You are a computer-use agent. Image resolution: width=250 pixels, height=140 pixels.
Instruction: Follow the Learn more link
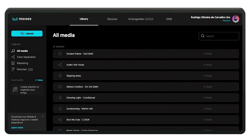17,128
